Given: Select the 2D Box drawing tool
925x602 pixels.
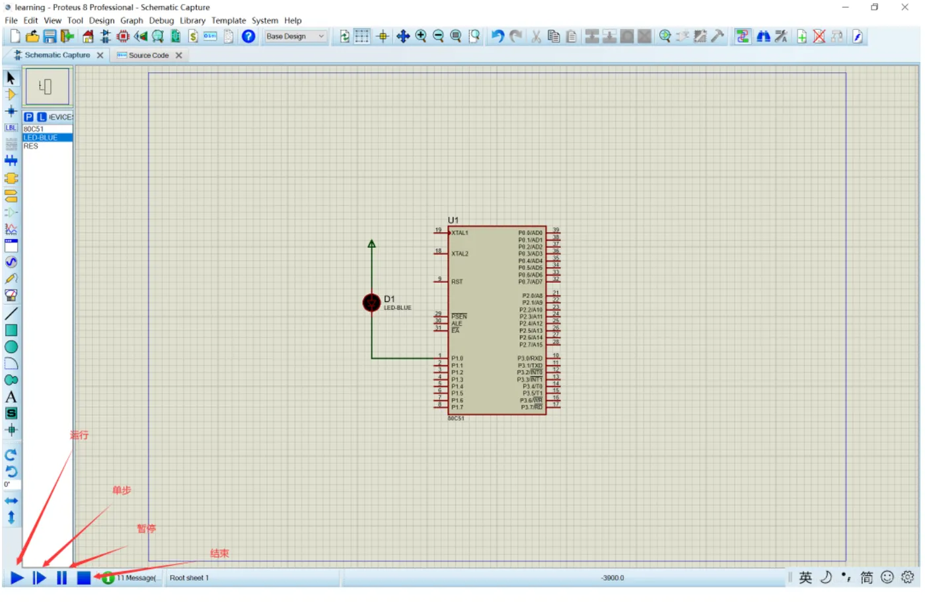Looking at the screenshot, I should coord(11,330).
